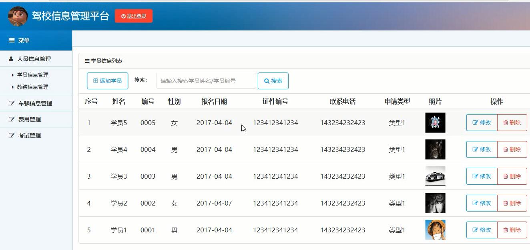Collapse the 人员信息管理 menu section
The height and width of the screenshot is (250, 530).
point(34,59)
